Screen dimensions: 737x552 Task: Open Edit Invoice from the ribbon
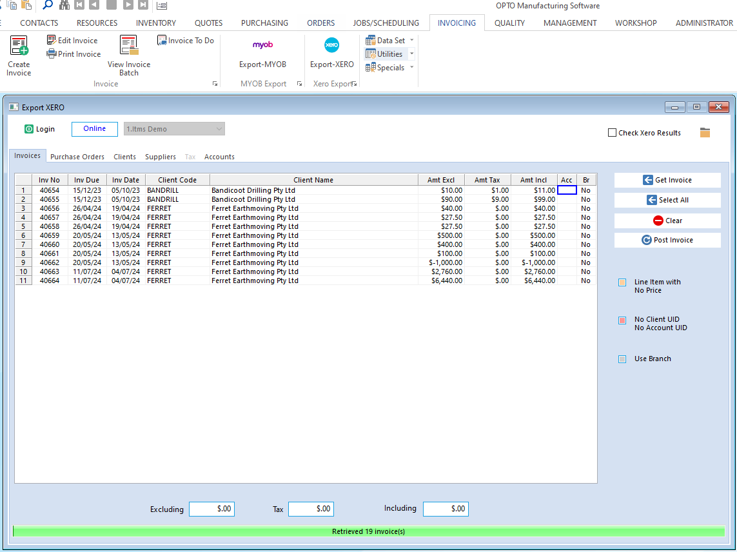(x=72, y=41)
